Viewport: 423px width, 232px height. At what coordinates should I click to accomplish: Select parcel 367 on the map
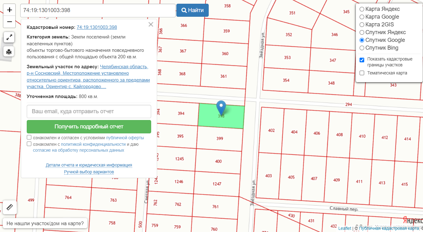coord(183,51)
